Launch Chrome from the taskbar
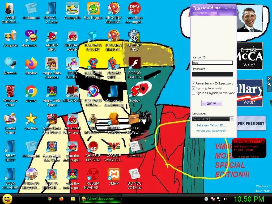Viewport: 272px width, 204px height. point(50,199)
